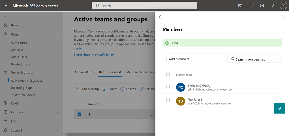The image size is (289, 136).
Task: Expand the Support section chevron
Action: [x=58, y=130]
